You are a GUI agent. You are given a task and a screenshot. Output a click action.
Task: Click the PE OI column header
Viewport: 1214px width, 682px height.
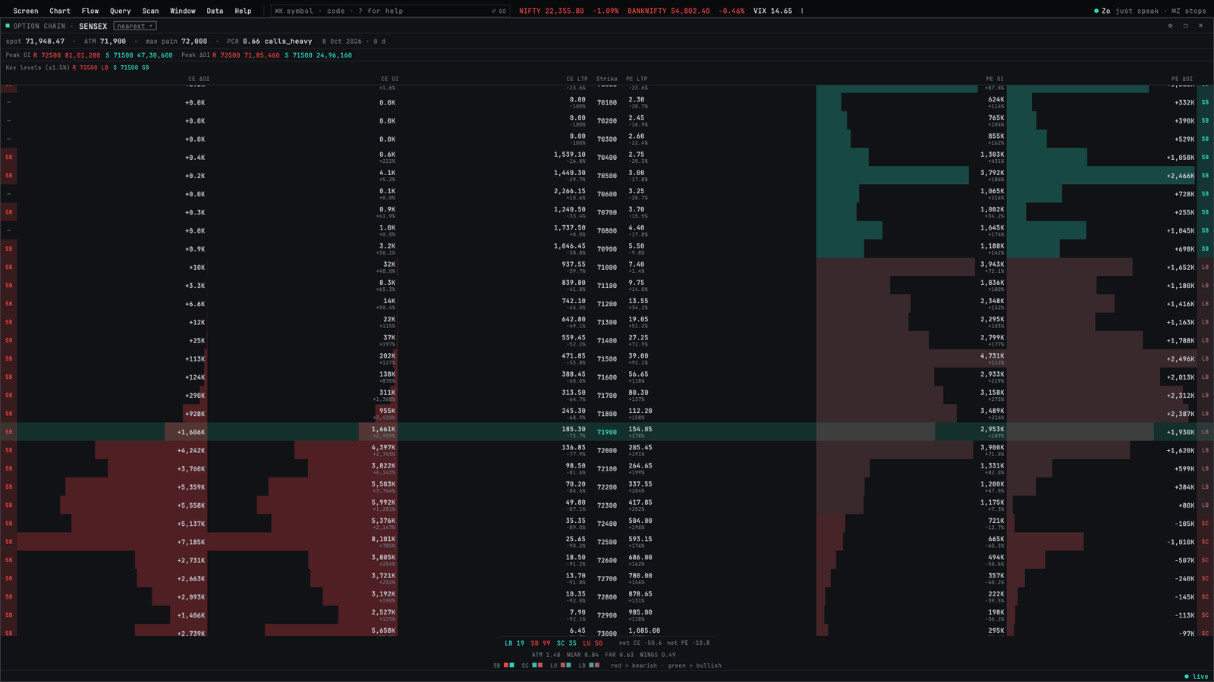(995, 79)
